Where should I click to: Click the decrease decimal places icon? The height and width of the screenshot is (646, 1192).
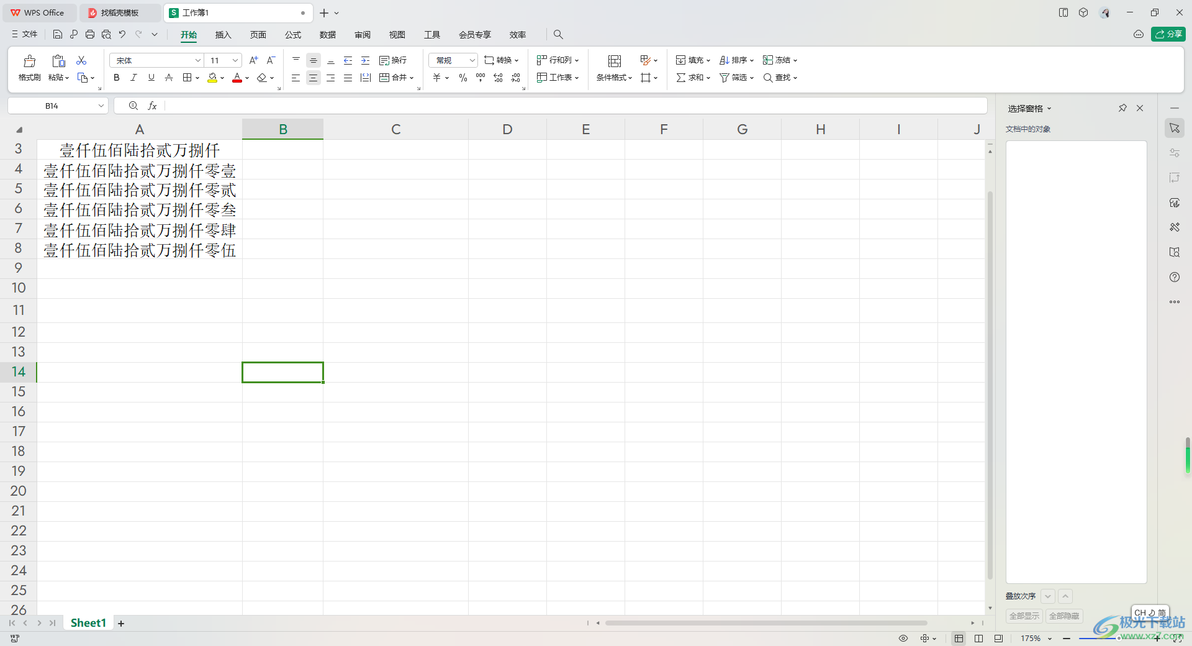[516, 78]
